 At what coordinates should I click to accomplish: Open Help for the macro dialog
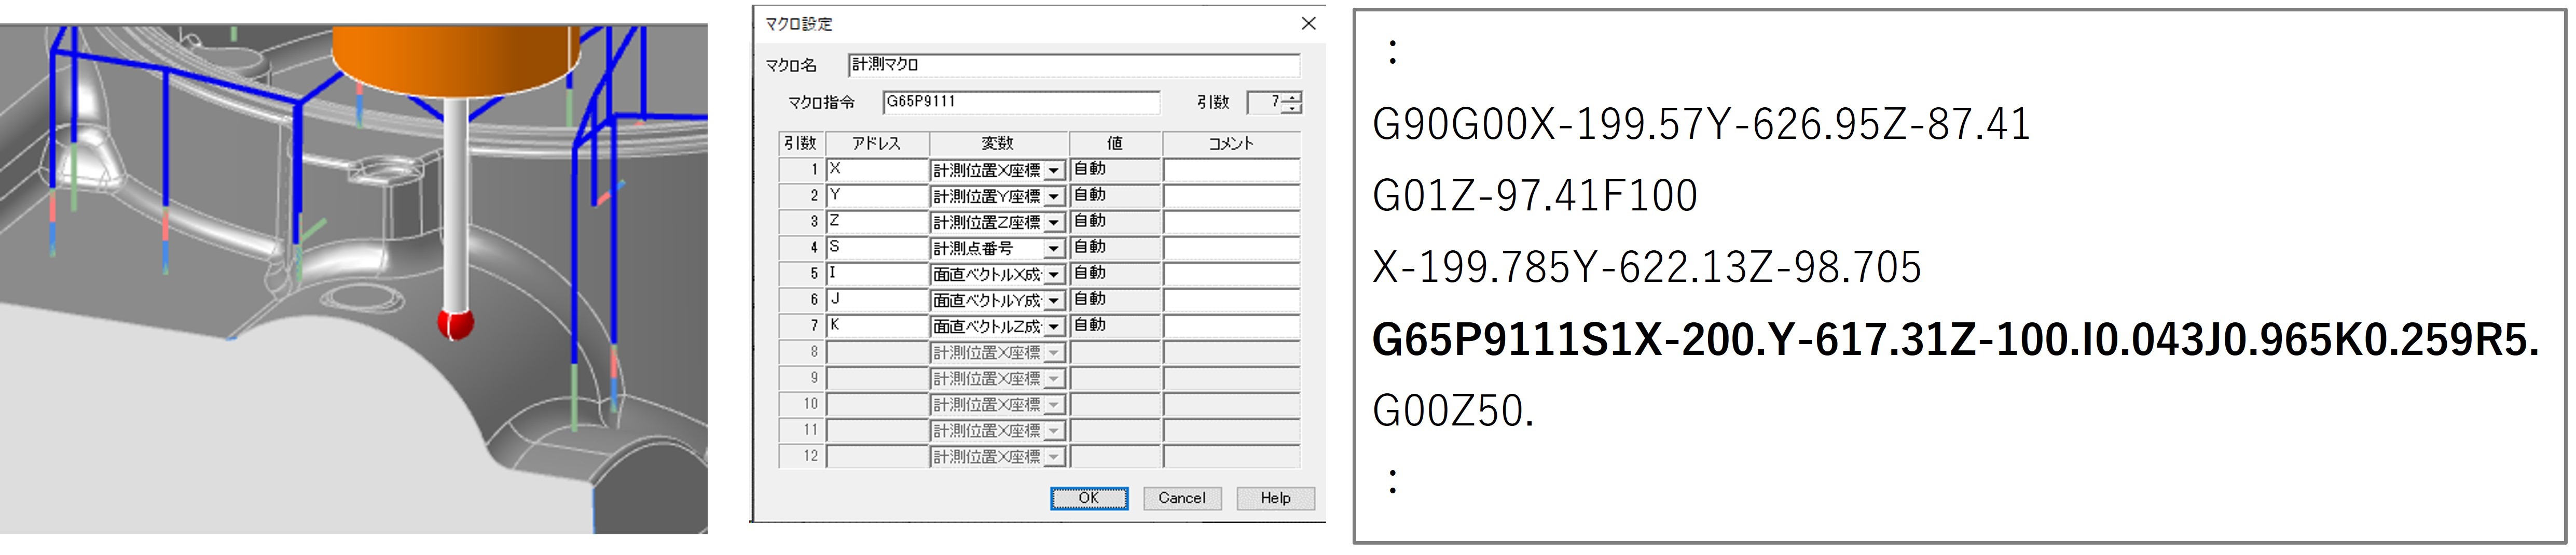[x=1274, y=498]
